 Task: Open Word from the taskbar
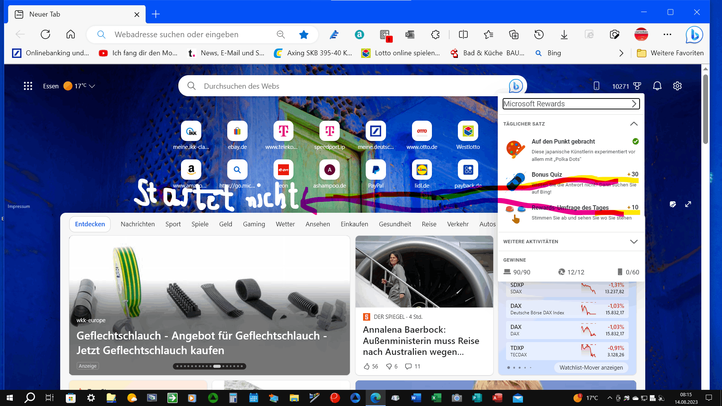pos(416,398)
